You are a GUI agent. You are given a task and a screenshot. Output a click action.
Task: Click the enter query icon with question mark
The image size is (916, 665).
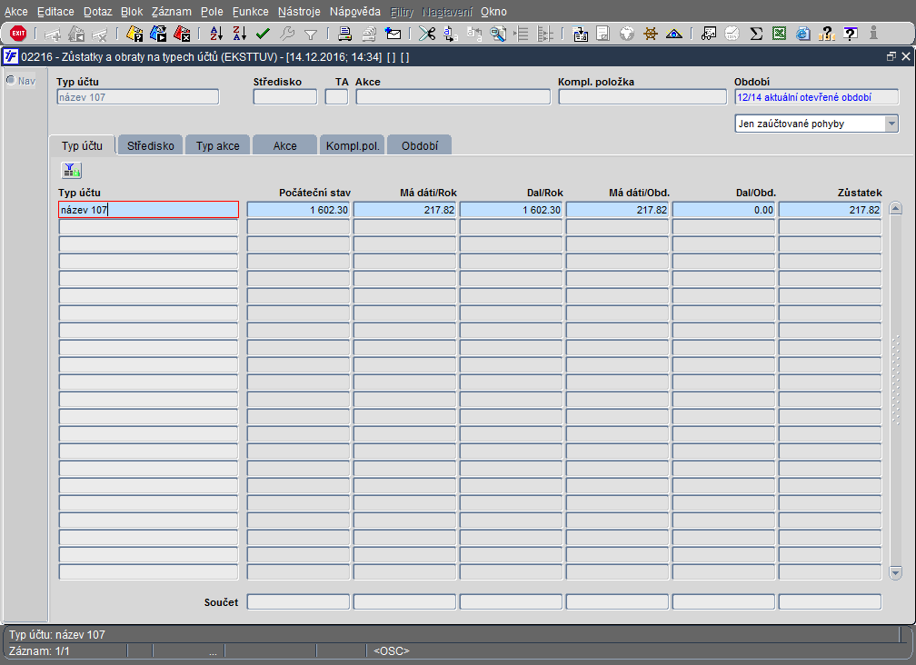tap(134, 34)
